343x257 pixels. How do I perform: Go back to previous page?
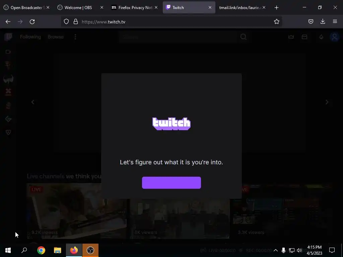click(8, 22)
